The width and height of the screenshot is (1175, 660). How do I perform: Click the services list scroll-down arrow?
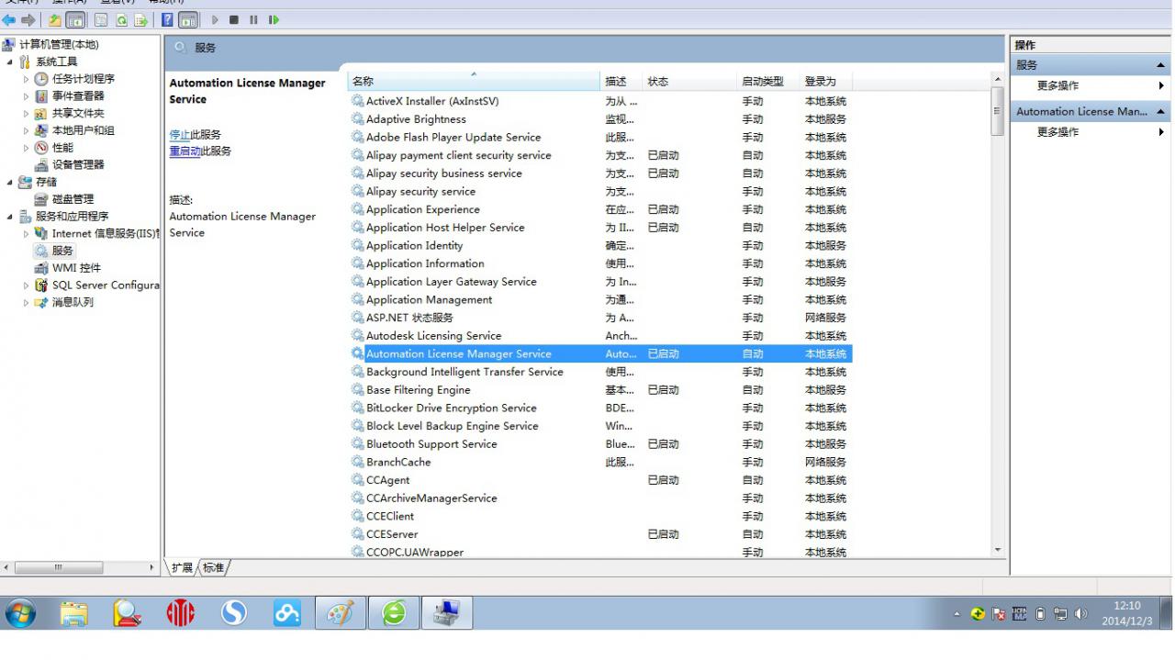point(998,551)
